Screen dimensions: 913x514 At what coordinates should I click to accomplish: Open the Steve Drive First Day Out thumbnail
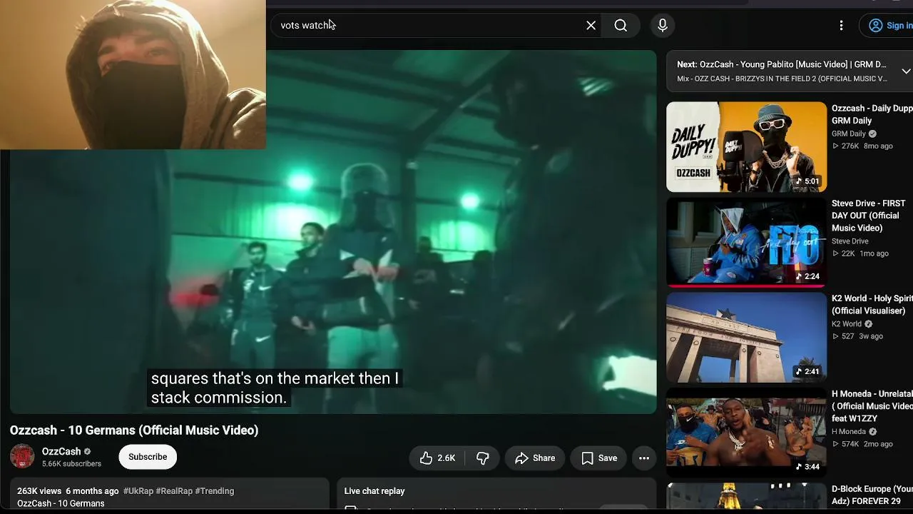[x=746, y=242]
